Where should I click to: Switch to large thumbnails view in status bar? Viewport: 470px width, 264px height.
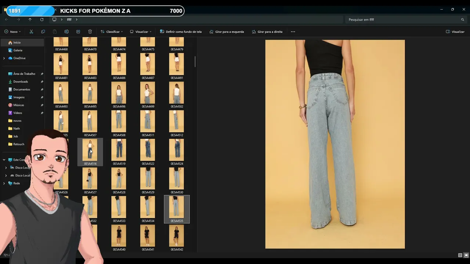[x=466, y=255]
